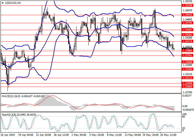Select the 20 May 12:00 time marker
Image resolution: width=194 pixels, height=138 pixels.
[x=168, y=136]
